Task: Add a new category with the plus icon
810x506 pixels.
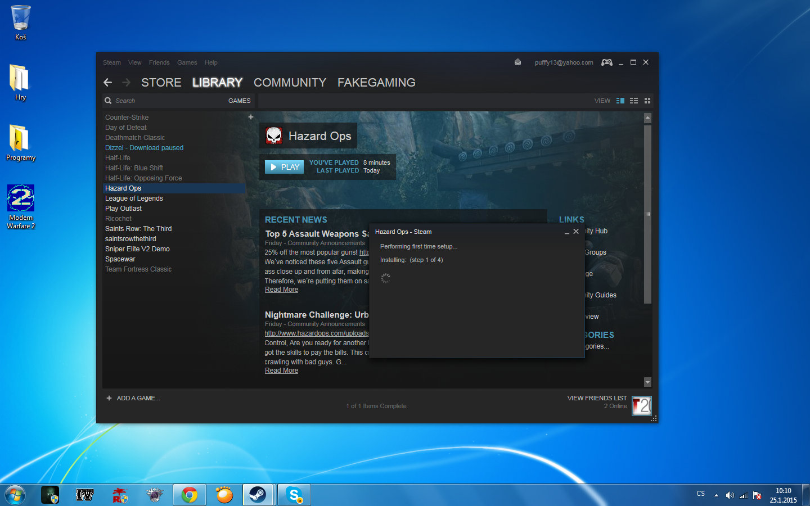Action: tap(251, 117)
